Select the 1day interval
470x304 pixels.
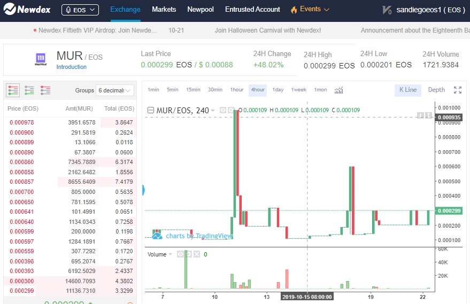pos(278,90)
